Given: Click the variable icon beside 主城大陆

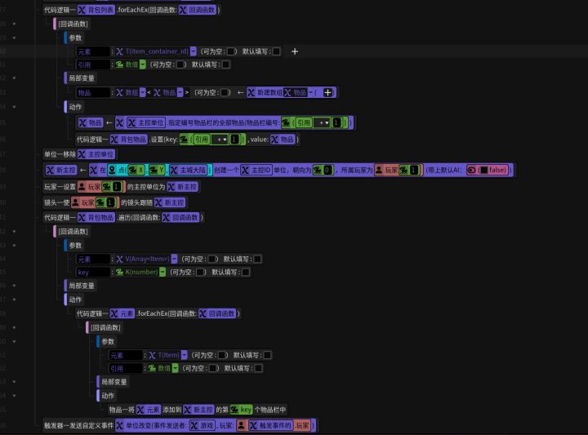Looking at the screenshot, I should (x=174, y=170).
